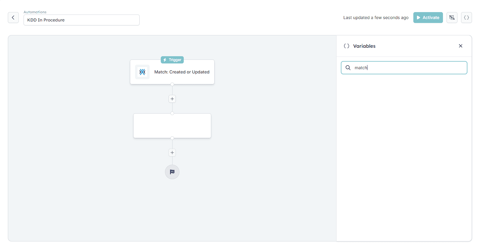
Task: Add a step below the trigger node
Action: tap(172, 99)
